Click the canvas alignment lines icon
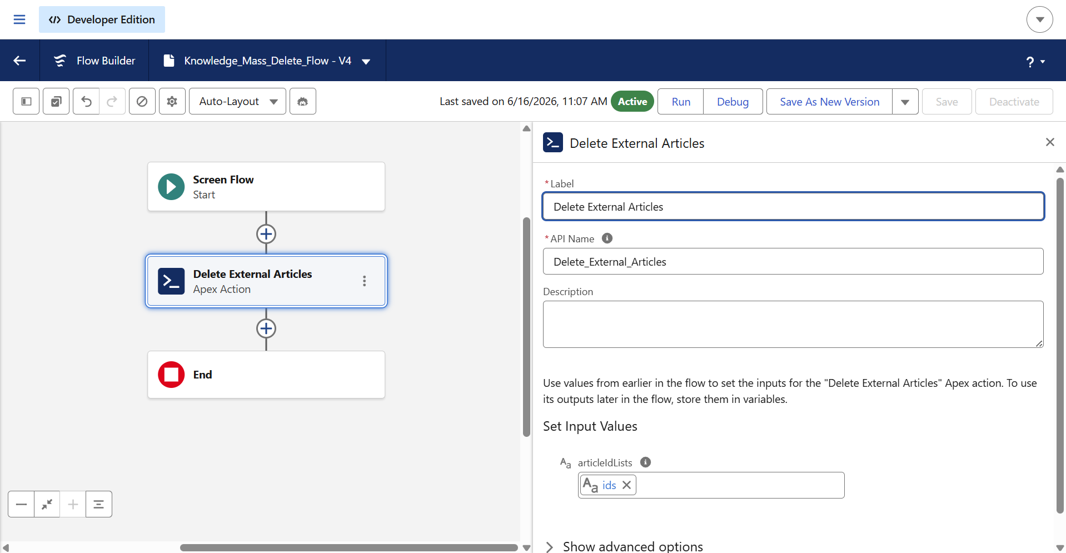This screenshot has width=1066, height=553. tap(99, 504)
